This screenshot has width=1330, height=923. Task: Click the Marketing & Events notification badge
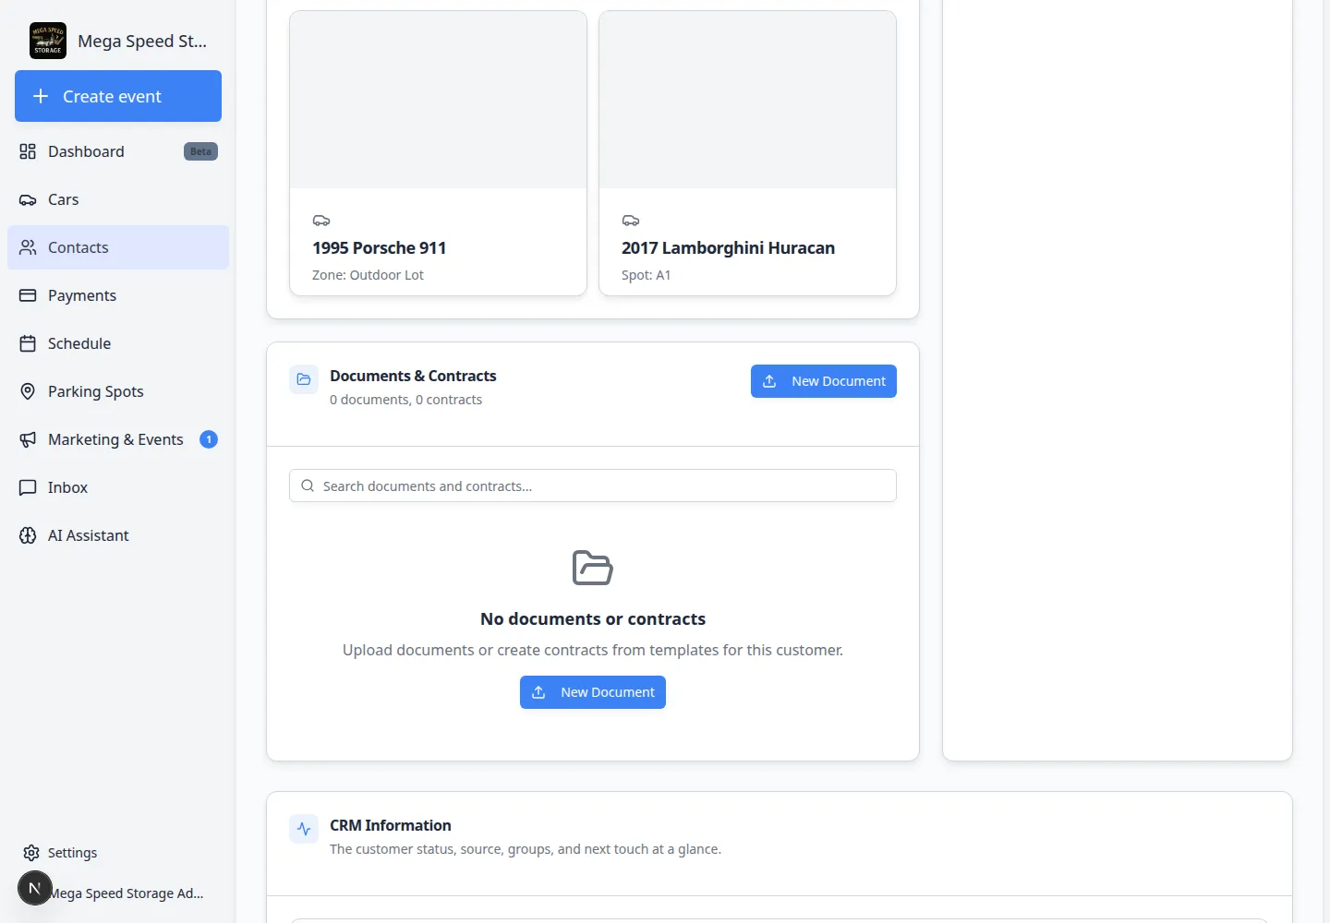(x=209, y=439)
